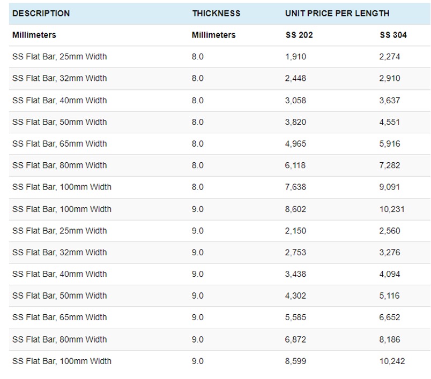Click the Millimeters label under THICKNESS

pyautogui.click(x=213, y=34)
